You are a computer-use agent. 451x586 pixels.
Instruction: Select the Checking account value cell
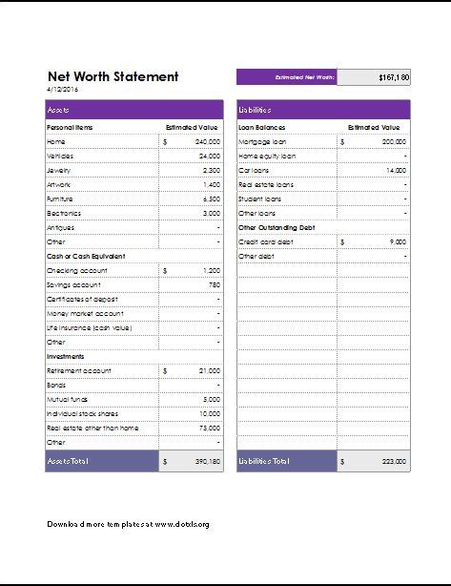click(191, 271)
